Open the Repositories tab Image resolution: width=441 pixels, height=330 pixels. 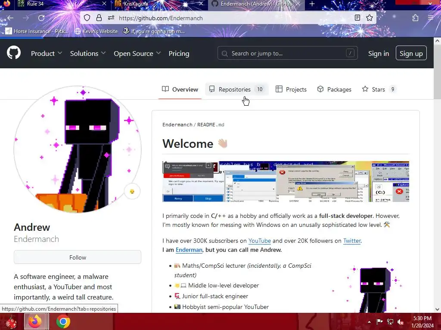tap(236, 89)
